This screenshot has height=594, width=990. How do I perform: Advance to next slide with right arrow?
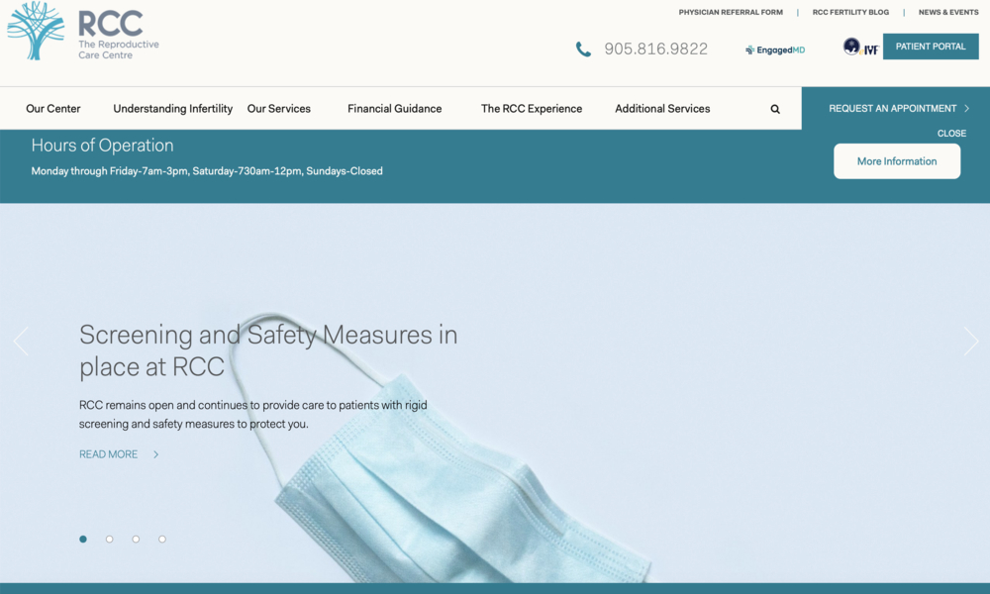(970, 342)
